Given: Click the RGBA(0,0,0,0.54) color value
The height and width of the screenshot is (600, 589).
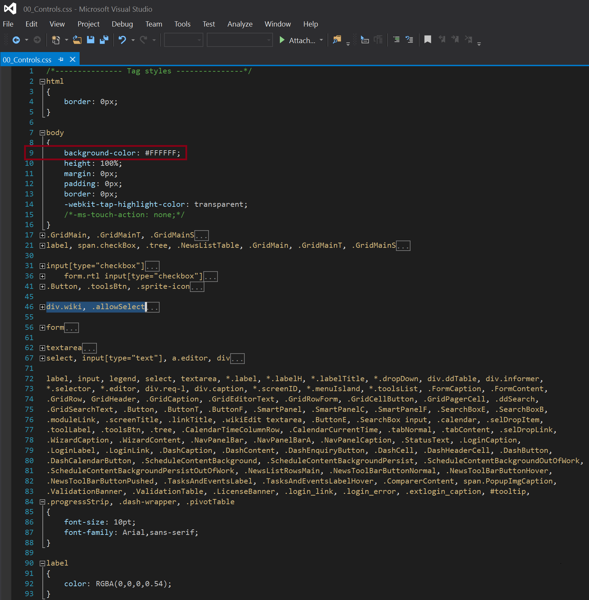Looking at the screenshot, I should click(131, 584).
